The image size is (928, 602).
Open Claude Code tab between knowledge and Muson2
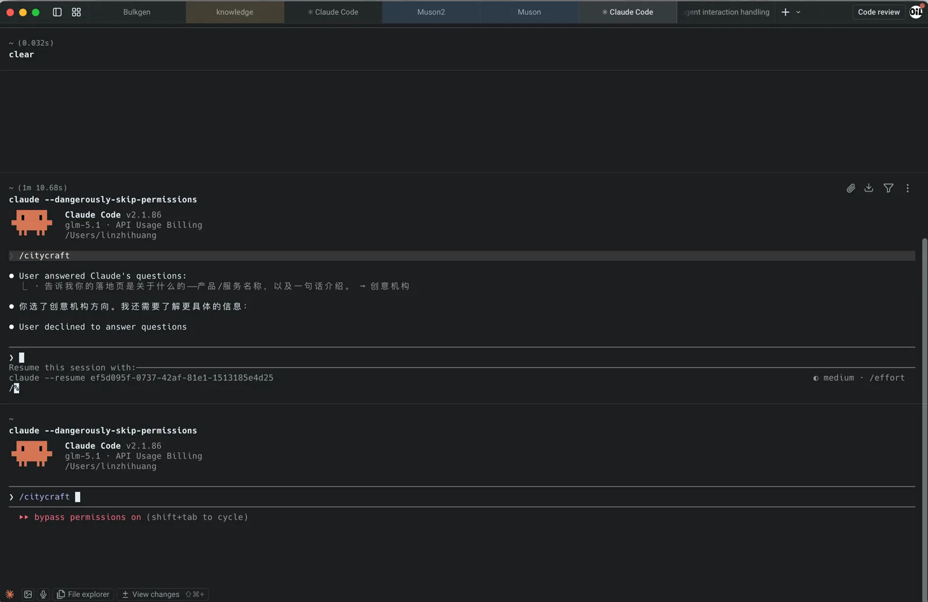(x=333, y=12)
